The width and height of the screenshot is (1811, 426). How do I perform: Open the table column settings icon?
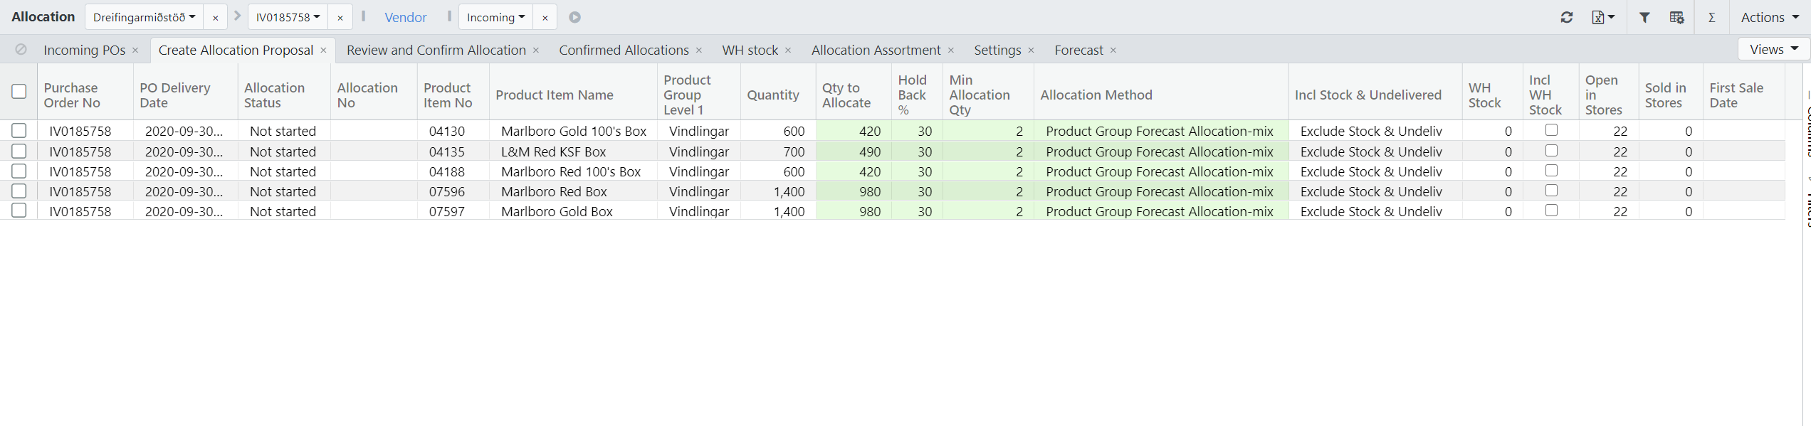1676,17
